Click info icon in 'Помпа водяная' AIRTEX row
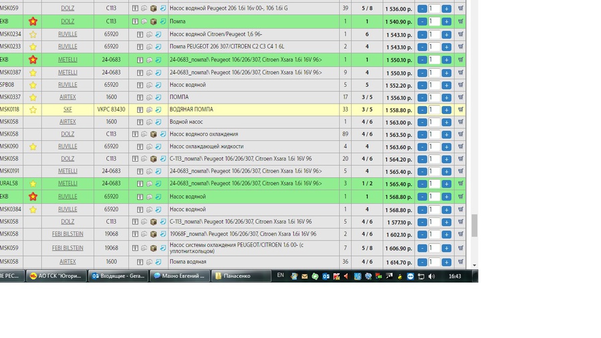601x338 pixels. 140,263
